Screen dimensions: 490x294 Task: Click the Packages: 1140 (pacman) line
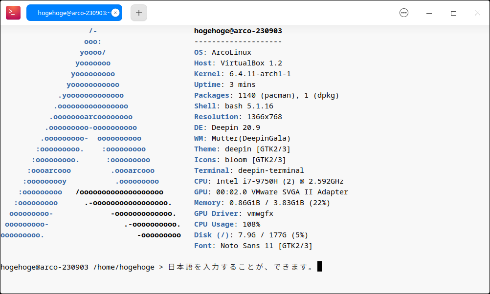click(x=267, y=96)
